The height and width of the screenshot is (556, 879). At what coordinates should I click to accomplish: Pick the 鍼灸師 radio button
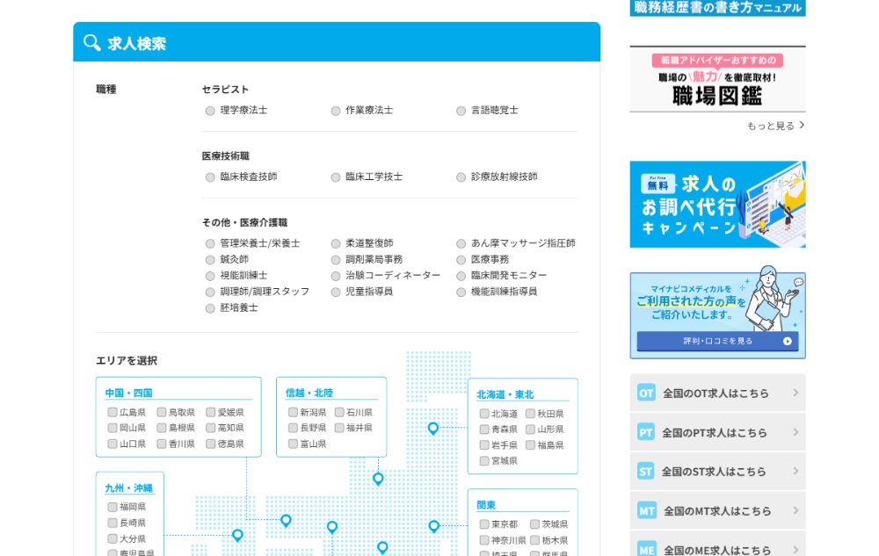pyautogui.click(x=210, y=260)
